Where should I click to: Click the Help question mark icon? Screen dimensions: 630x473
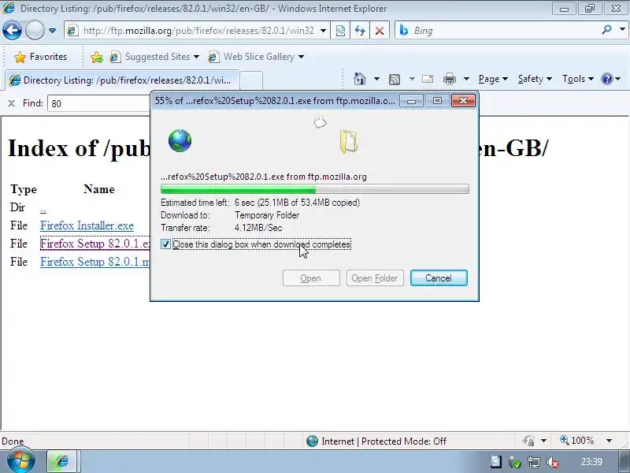pyautogui.click(x=606, y=79)
